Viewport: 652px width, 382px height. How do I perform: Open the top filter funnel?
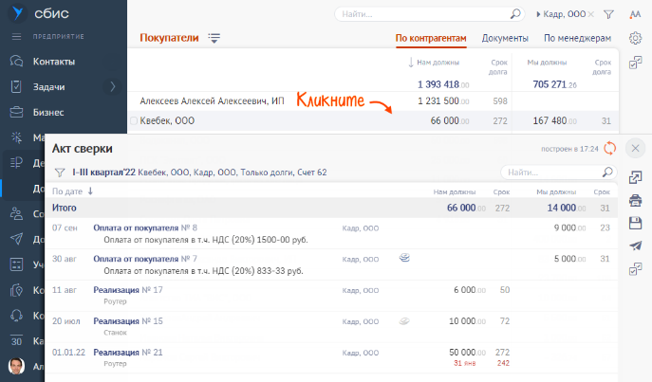608,14
